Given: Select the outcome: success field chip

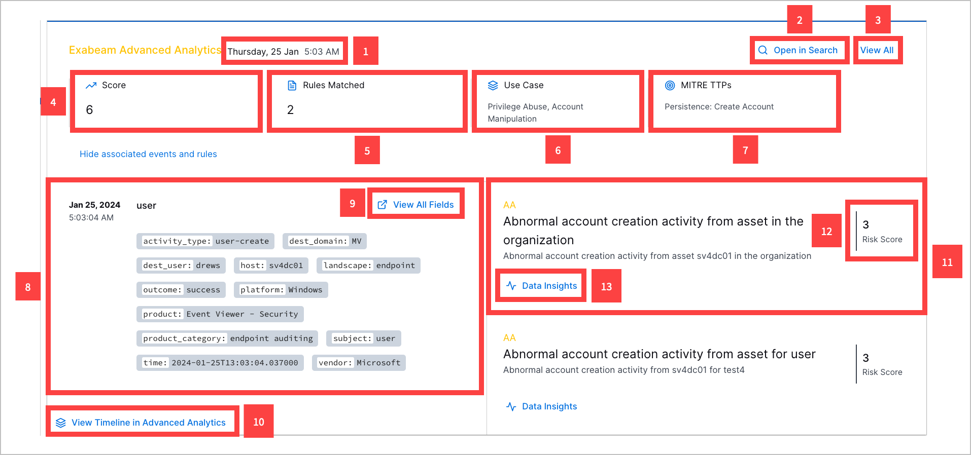Looking at the screenshot, I should 181,290.
